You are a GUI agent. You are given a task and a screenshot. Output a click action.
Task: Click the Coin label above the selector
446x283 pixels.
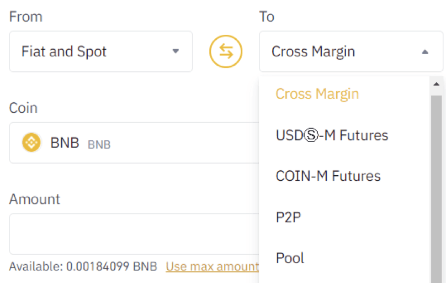pos(23,108)
